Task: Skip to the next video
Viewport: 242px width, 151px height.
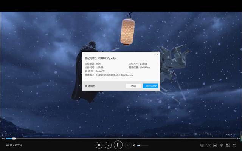Action: pos(128,145)
